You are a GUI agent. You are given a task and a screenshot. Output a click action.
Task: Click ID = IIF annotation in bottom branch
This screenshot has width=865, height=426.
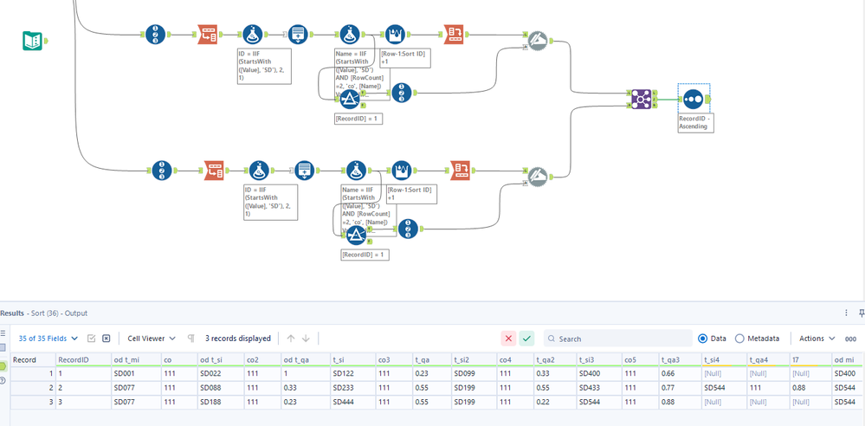[270, 202]
